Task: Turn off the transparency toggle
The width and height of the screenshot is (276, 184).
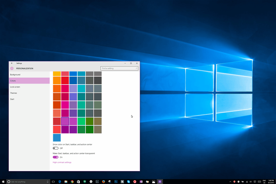Action: point(56,157)
